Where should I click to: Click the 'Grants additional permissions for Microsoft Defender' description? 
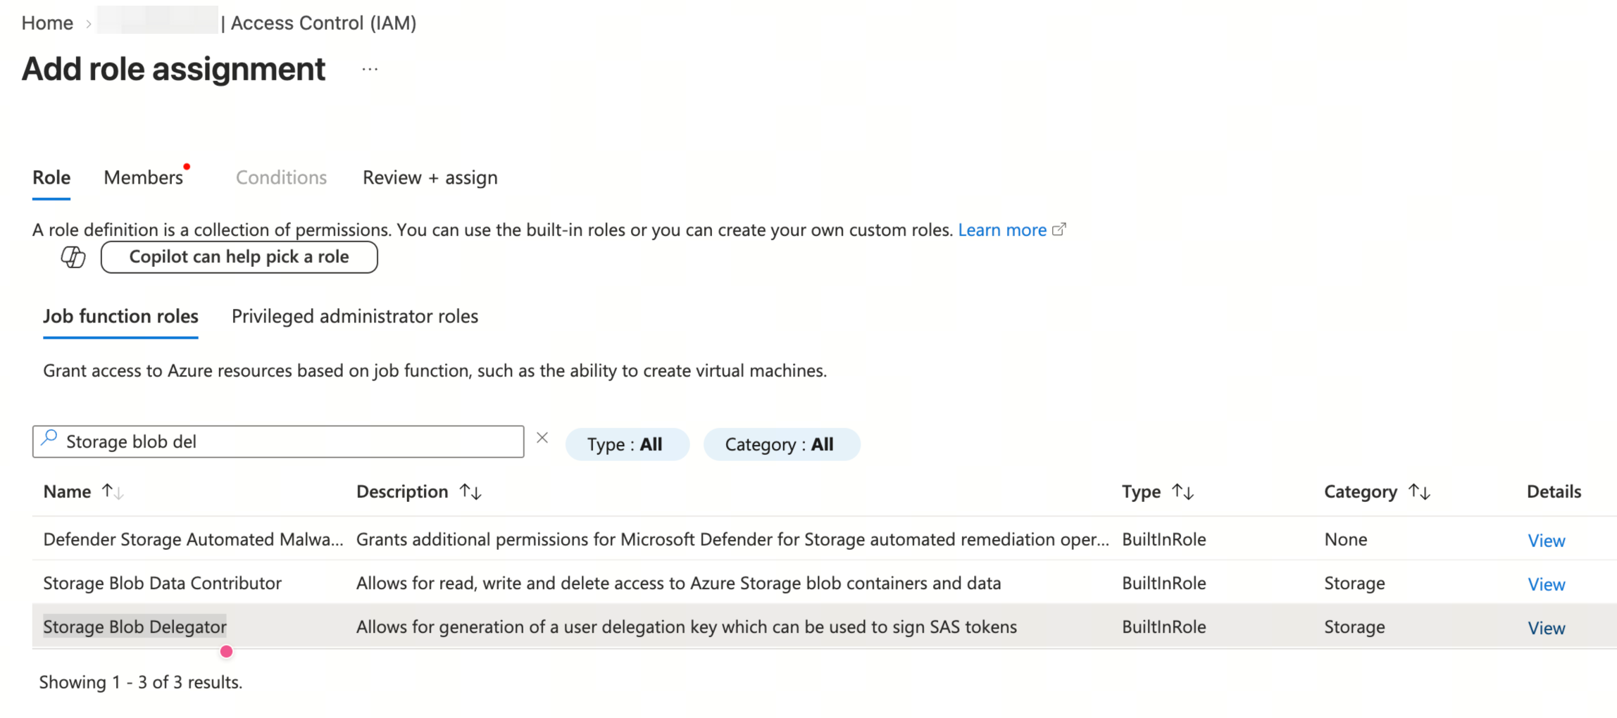pyautogui.click(x=732, y=539)
